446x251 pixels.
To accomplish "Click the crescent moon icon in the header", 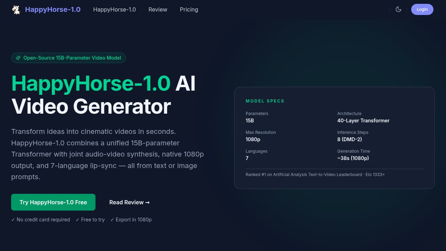I will pyautogui.click(x=398, y=9).
